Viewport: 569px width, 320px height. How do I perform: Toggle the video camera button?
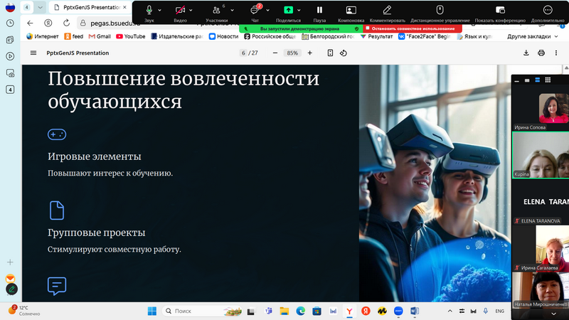180,10
